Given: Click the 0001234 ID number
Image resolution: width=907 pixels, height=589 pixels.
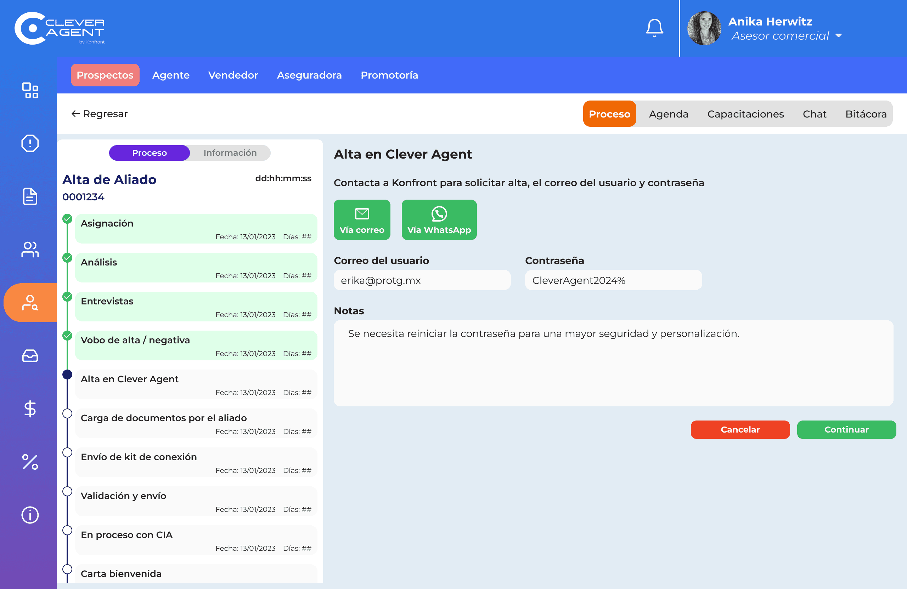Looking at the screenshot, I should pos(84,197).
